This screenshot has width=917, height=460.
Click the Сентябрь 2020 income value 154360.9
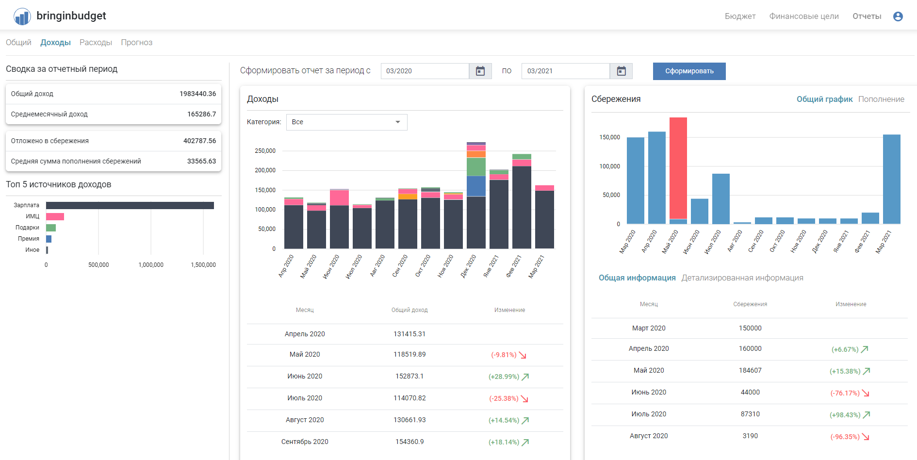[409, 442]
